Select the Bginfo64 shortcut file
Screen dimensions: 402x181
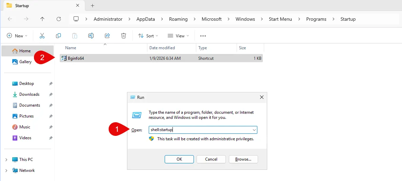tap(76, 58)
